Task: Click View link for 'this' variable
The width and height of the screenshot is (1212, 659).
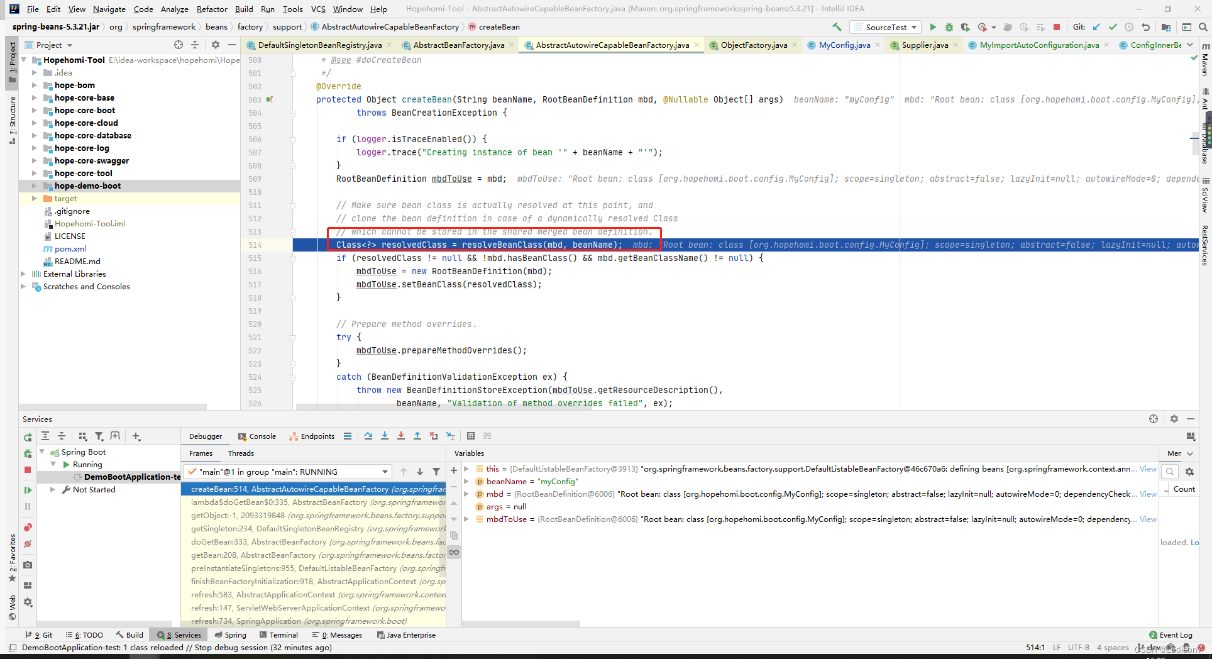Action: [x=1148, y=468]
